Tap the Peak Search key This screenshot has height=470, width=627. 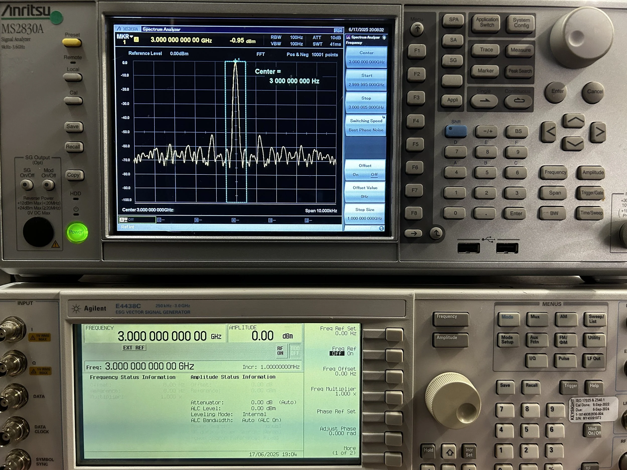[x=520, y=71]
